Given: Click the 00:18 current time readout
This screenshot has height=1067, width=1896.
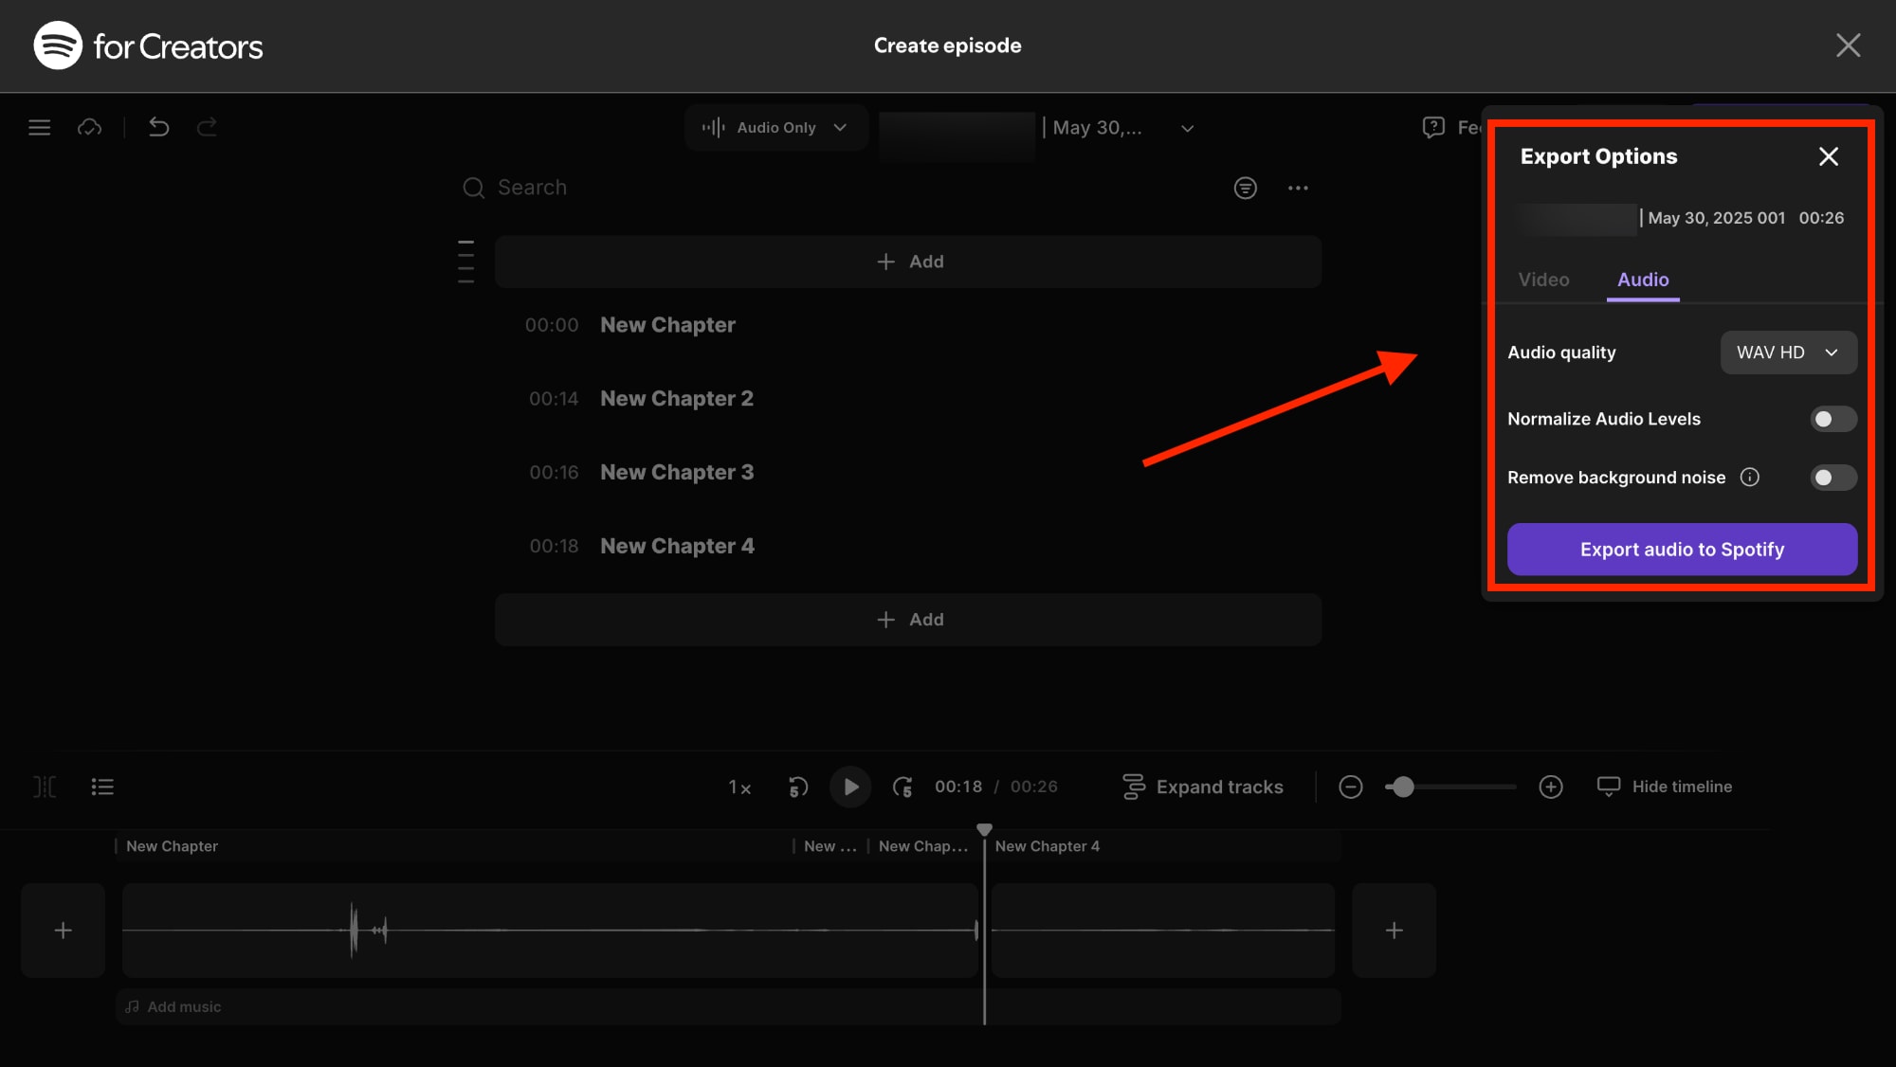Looking at the screenshot, I should (958, 787).
